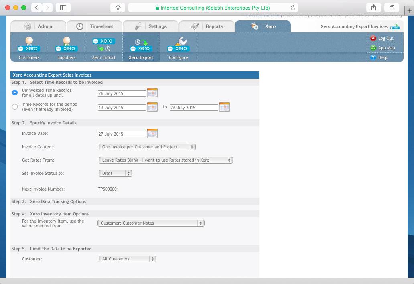Open the Xero Suppliers section

point(67,47)
